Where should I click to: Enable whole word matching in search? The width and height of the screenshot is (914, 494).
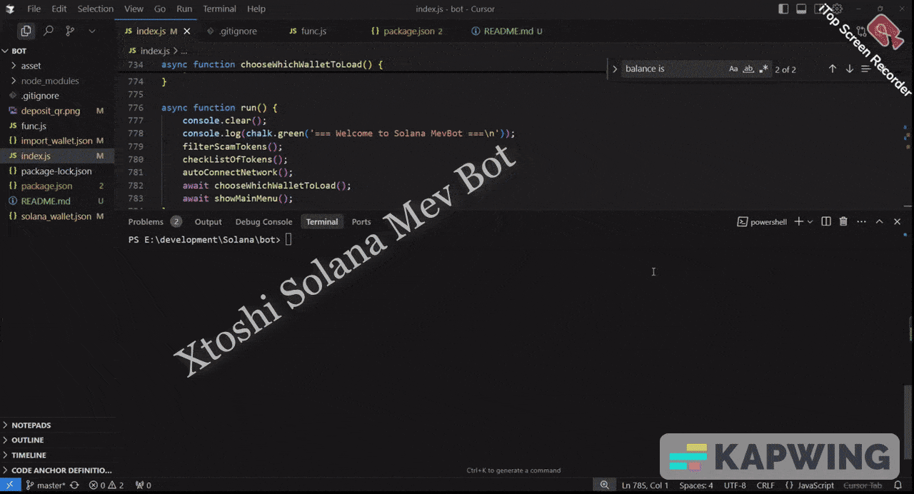pyautogui.click(x=748, y=69)
